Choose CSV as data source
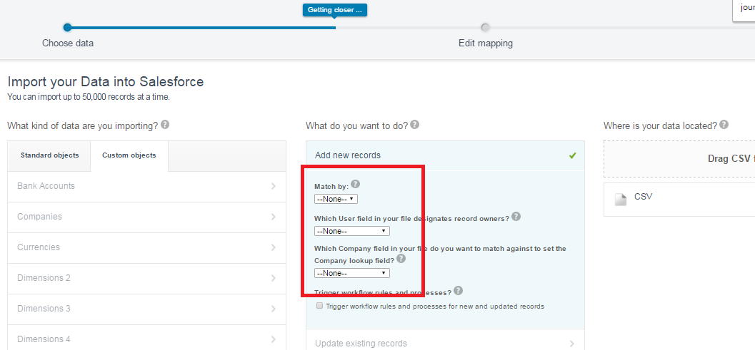 (679, 200)
